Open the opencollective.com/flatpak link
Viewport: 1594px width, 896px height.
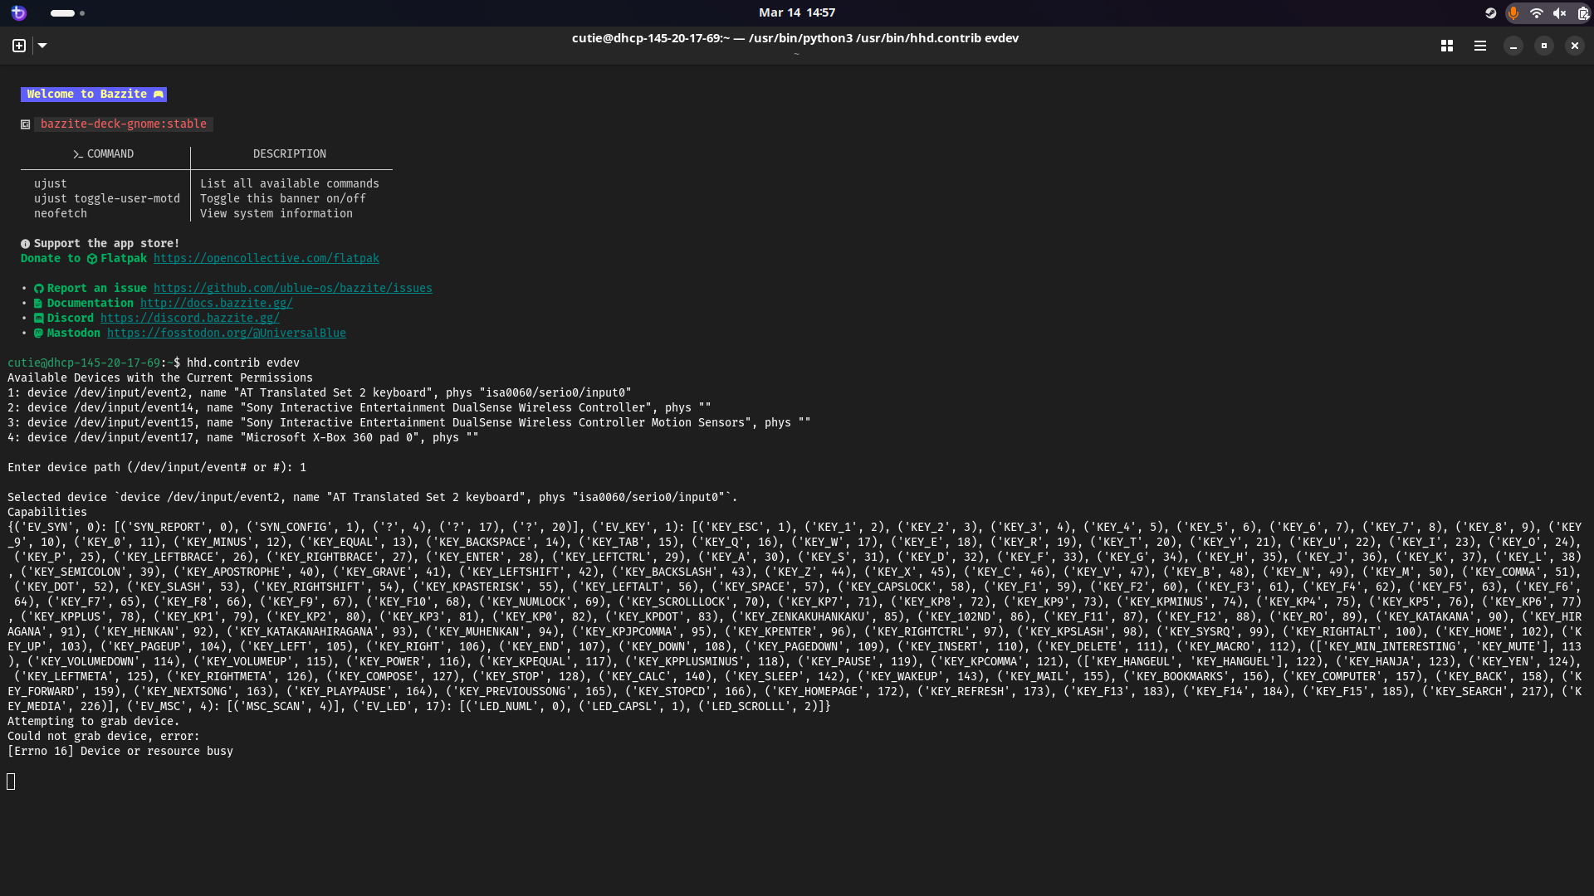266,258
